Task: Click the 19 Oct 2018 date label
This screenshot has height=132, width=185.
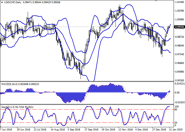Action: (108, 130)
